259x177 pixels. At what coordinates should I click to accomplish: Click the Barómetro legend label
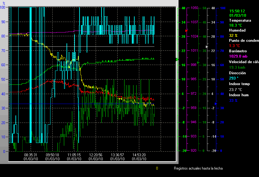(237, 51)
